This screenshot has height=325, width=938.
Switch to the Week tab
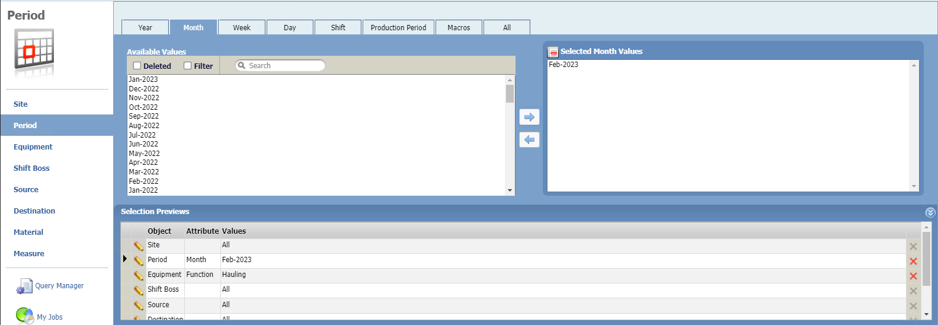click(241, 28)
